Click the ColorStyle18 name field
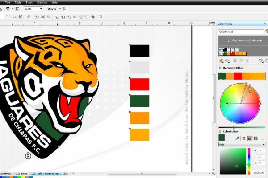268x178 pixels. click(x=241, y=32)
